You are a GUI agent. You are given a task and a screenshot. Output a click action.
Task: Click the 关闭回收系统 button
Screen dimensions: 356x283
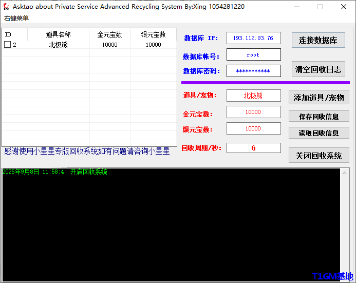point(319,155)
